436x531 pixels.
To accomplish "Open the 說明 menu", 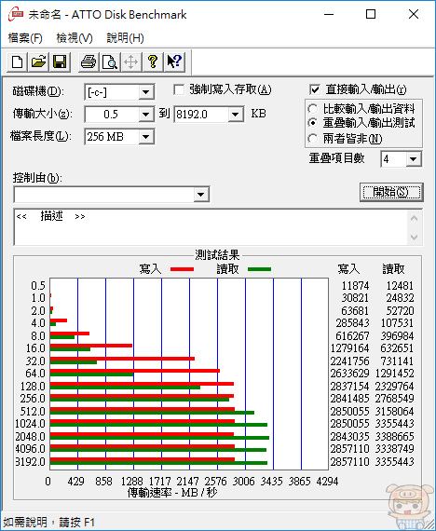I will click(x=125, y=38).
